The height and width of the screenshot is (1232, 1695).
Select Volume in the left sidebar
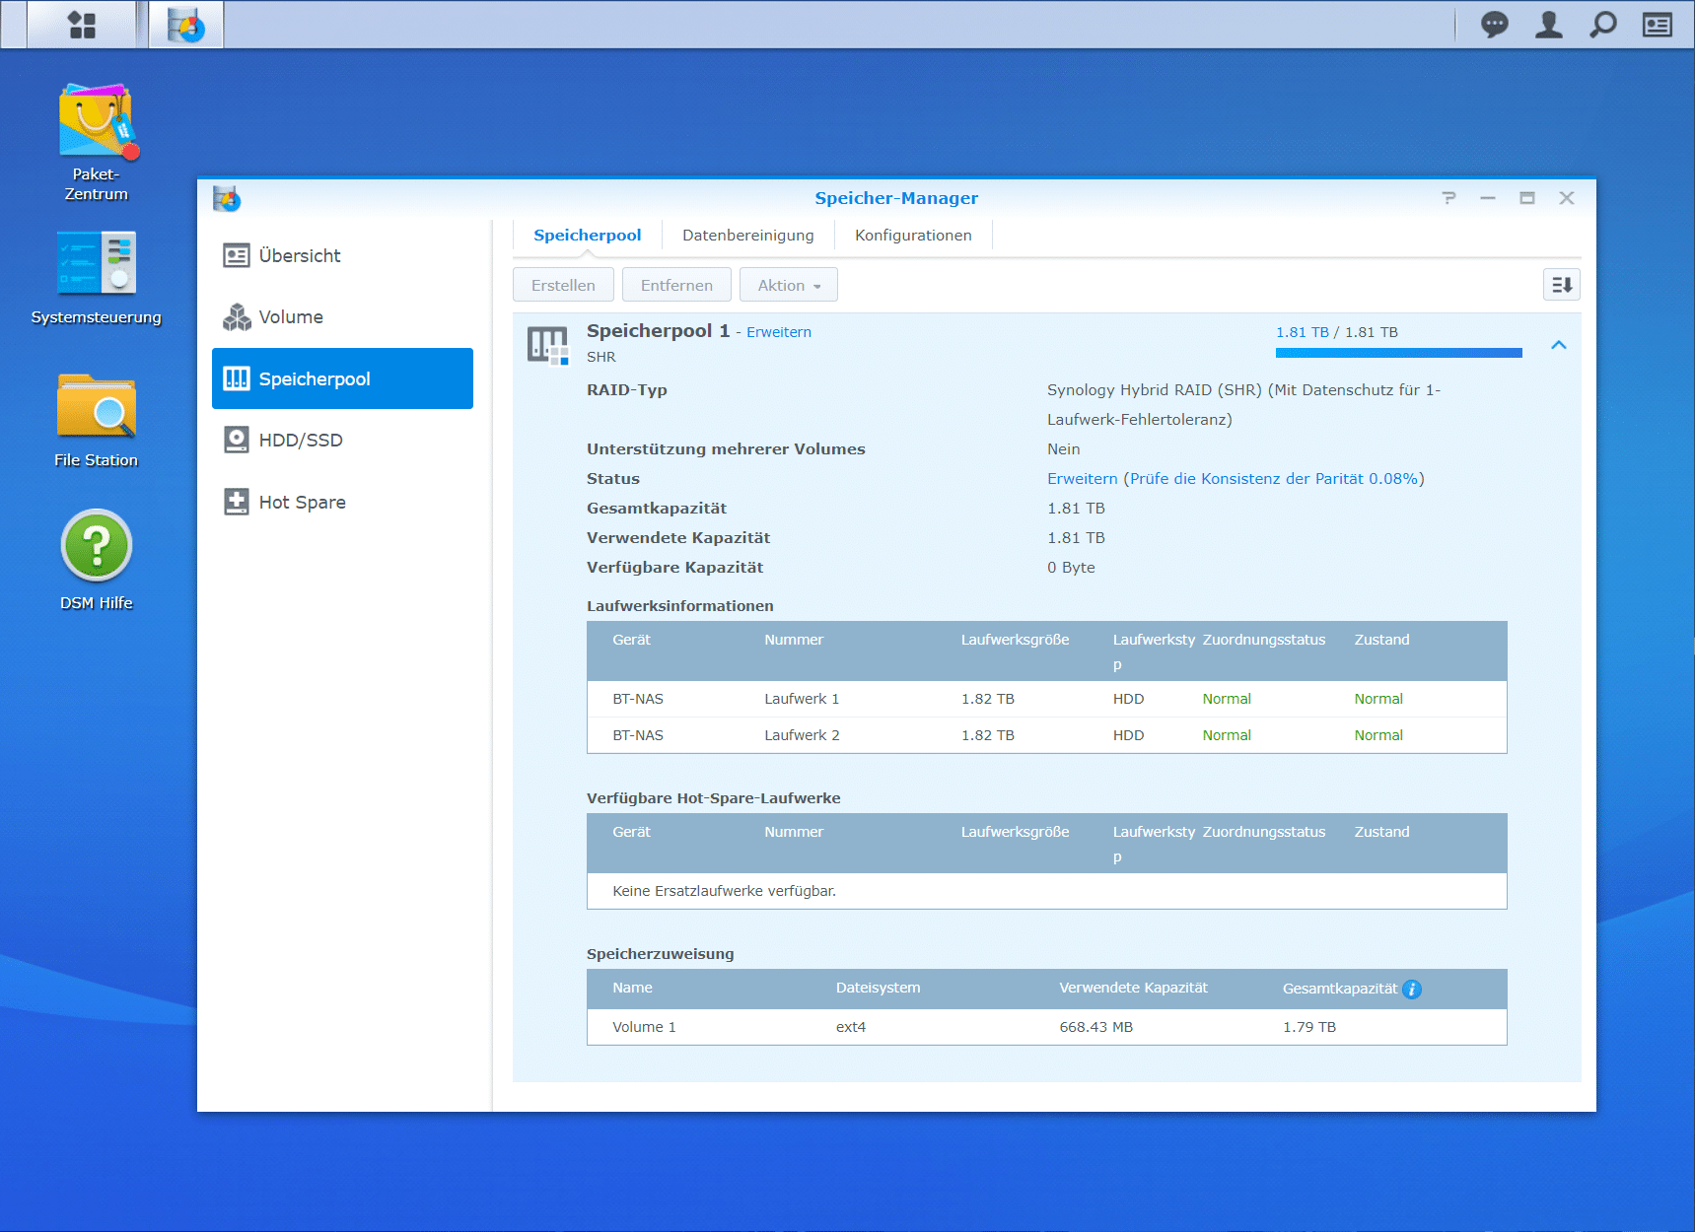290,317
